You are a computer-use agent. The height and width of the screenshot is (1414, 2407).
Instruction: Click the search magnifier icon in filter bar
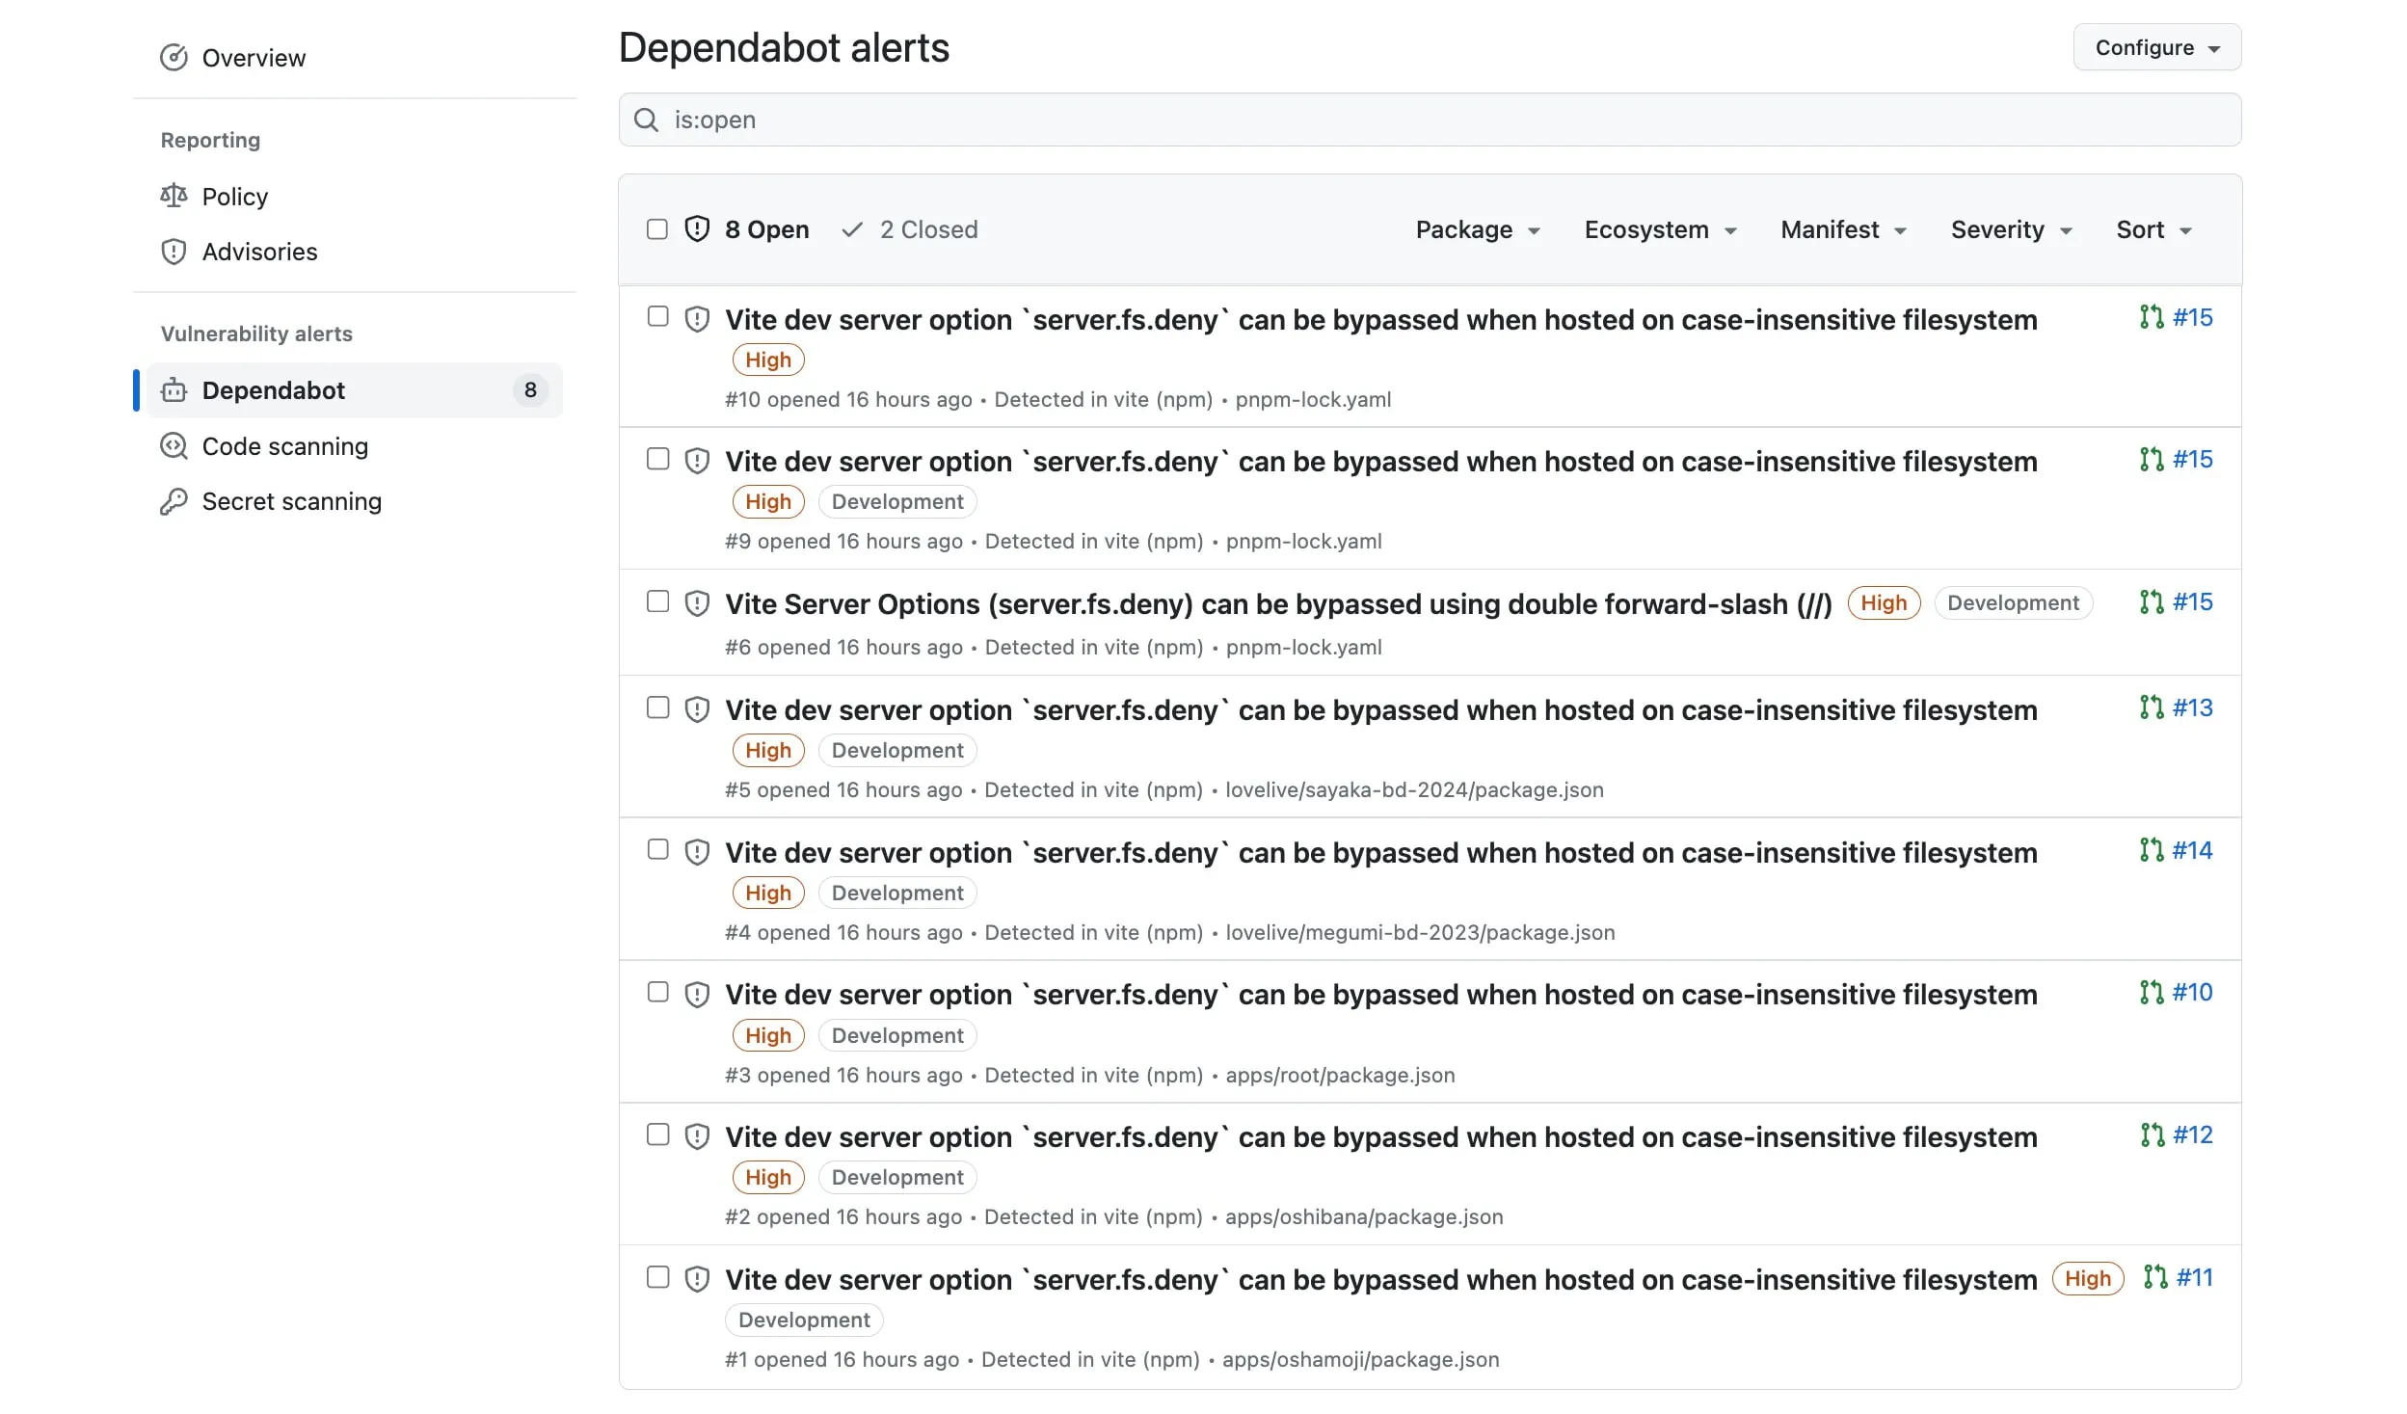coord(646,120)
